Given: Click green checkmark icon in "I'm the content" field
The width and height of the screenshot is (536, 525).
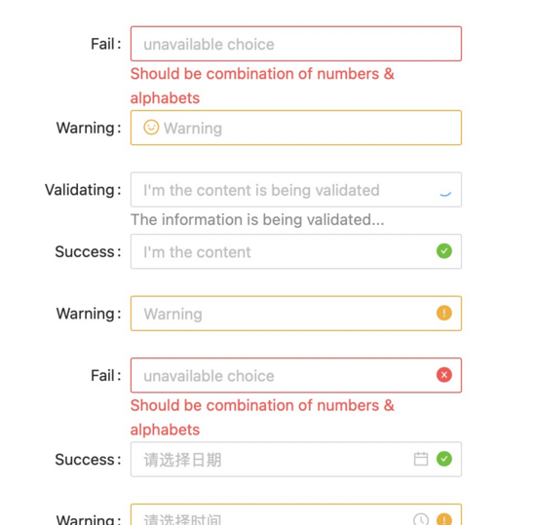Looking at the screenshot, I should pyautogui.click(x=444, y=251).
